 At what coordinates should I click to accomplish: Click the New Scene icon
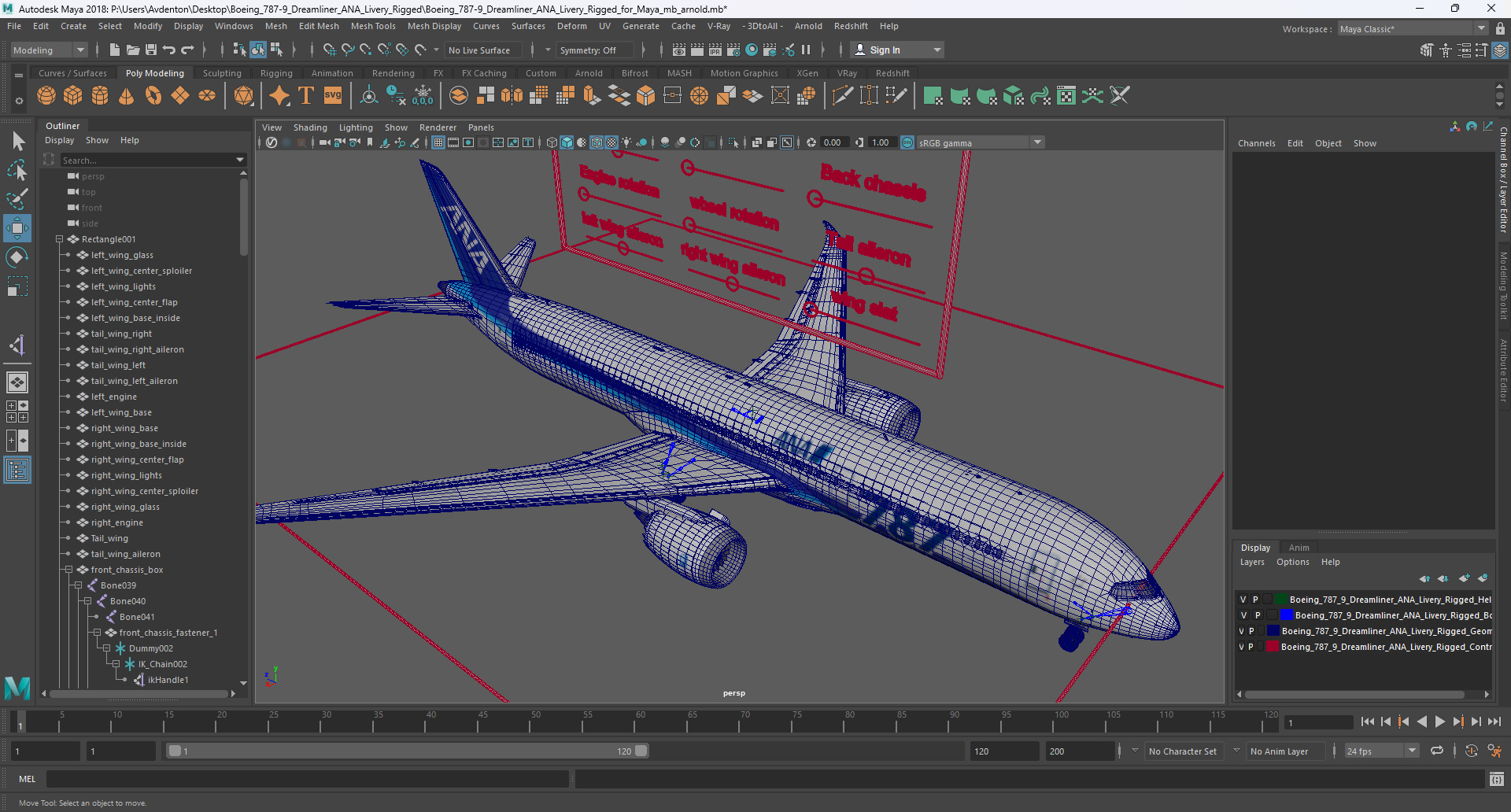[x=115, y=50]
